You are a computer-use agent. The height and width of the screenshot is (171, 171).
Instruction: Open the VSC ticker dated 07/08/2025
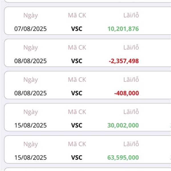[77, 29]
